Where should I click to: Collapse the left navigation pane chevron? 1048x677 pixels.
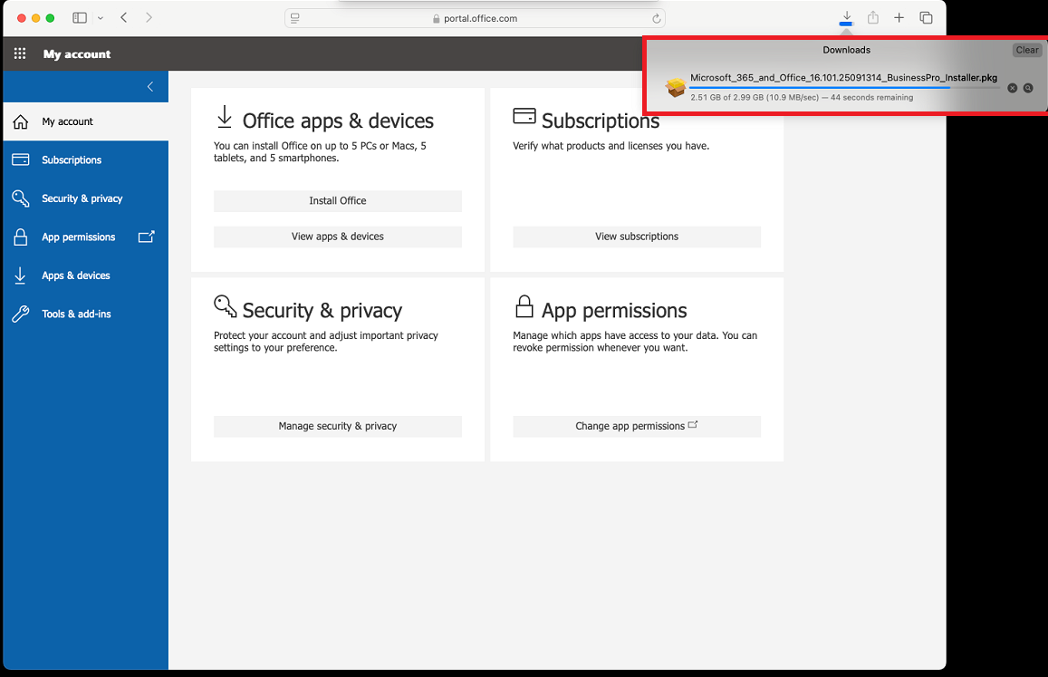tap(150, 87)
